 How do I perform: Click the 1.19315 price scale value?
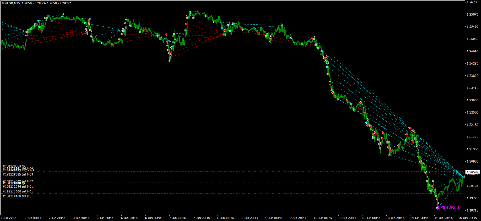[x=472, y=211]
